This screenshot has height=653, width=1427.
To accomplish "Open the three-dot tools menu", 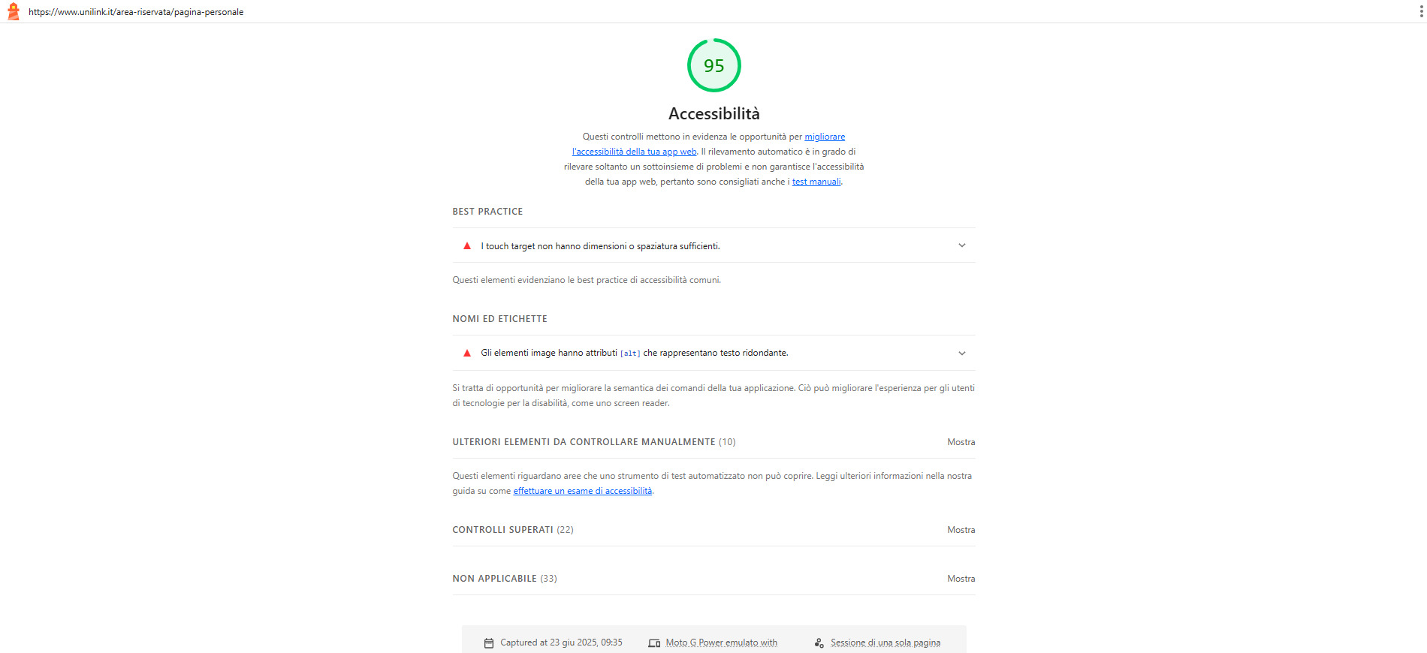I will tap(1420, 11).
